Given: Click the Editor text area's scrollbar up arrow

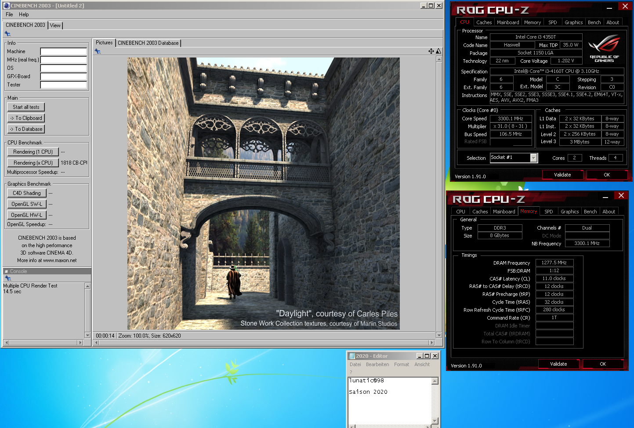Looking at the screenshot, I should click(435, 381).
